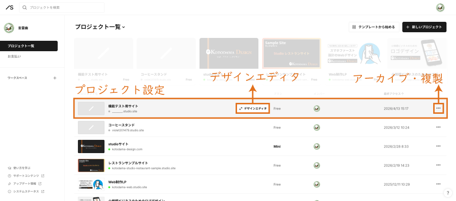Open お支払い in the sidebar
The height and width of the screenshot is (201, 456).
14,56
